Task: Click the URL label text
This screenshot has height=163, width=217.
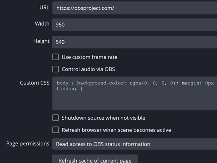Action: click(x=44, y=8)
